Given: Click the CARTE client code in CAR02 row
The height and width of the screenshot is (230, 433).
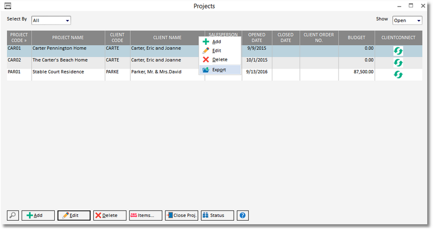Looking at the screenshot, I should click(x=112, y=60).
